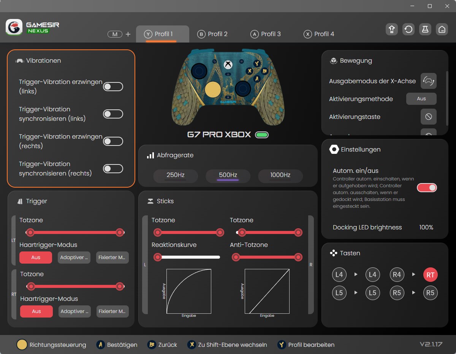Click X-axis output mode steering icon

[429, 81]
